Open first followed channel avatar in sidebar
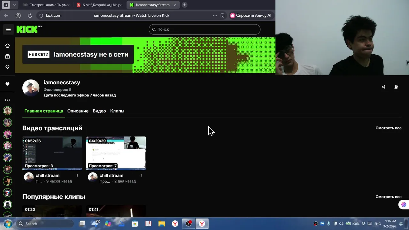The image size is (409, 230). [x=7, y=111]
